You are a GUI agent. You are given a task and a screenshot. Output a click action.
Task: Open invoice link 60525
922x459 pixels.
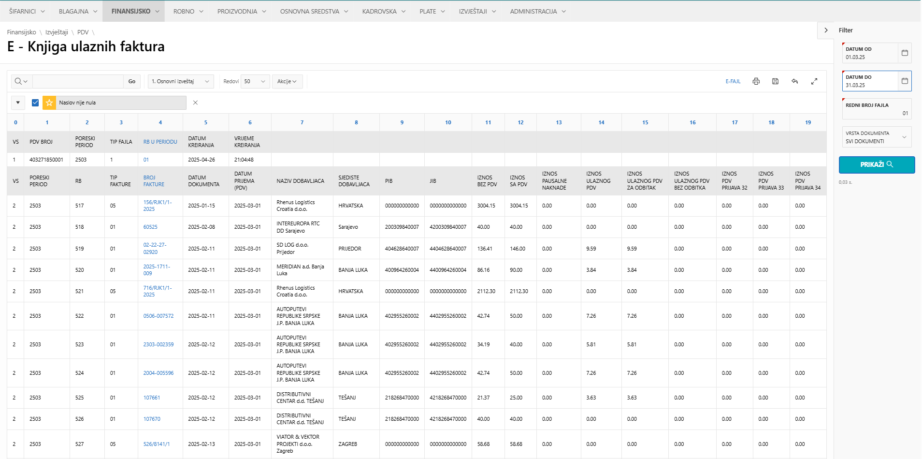[150, 227]
